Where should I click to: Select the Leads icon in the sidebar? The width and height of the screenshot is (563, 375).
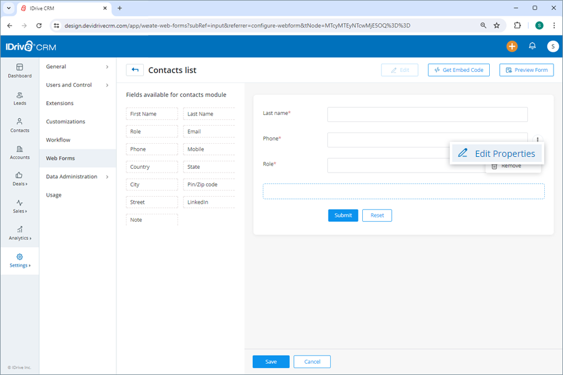[x=19, y=98]
